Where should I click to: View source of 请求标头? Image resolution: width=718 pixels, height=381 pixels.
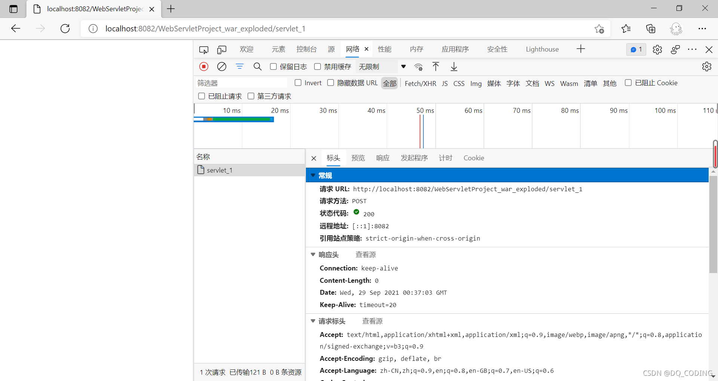[x=372, y=321]
